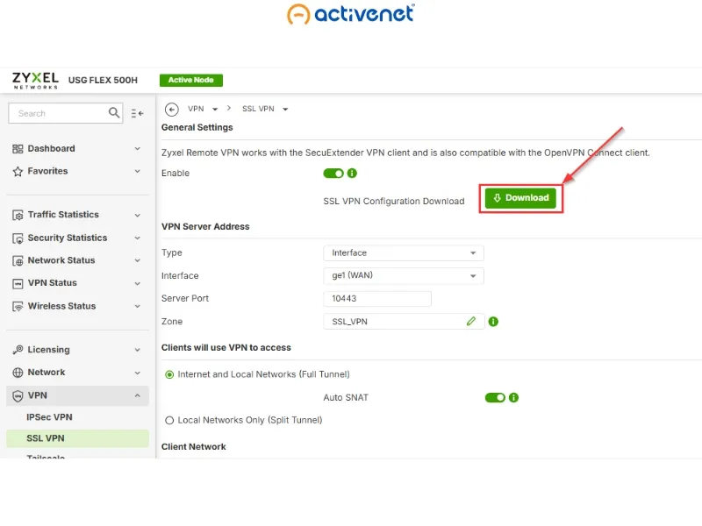Edit the SSL_VPN zone pencil icon

(471, 321)
